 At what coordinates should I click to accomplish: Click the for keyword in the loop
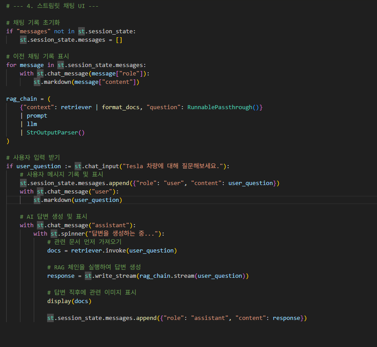pos(11,65)
